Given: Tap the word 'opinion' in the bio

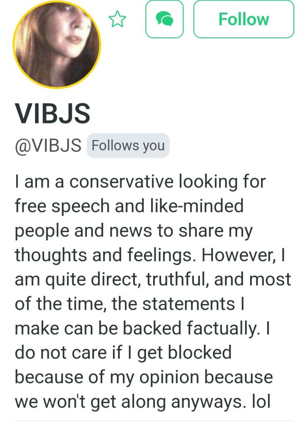Looking at the screenshot, I should point(169,378).
